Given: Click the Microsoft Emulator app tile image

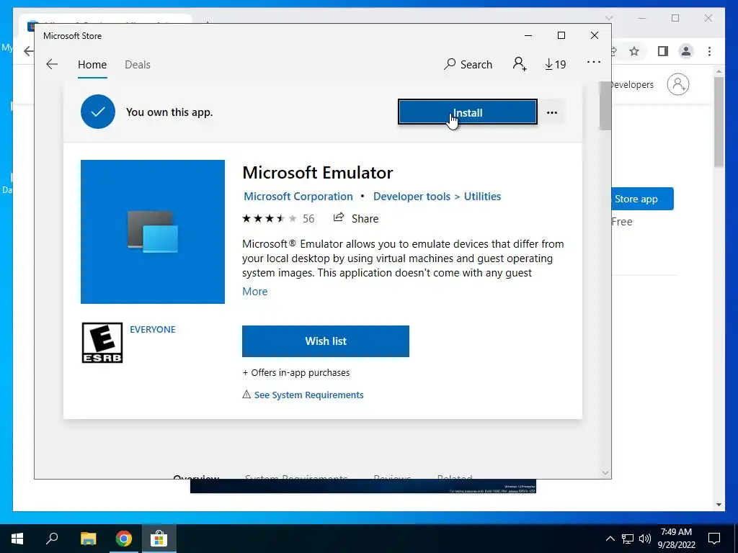Looking at the screenshot, I should (x=153, y=232).
